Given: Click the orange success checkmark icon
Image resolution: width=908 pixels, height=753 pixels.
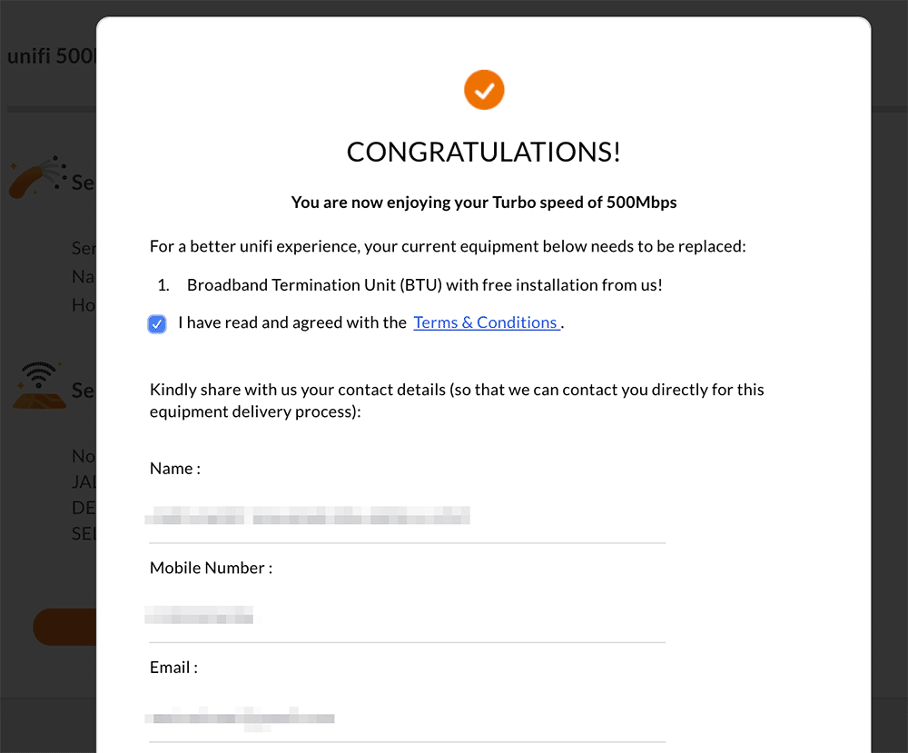Looking at the screenshot, I should [x=484, y=90].
